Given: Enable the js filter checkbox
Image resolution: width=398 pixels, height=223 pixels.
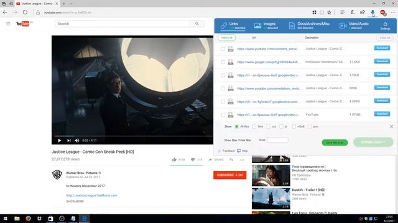Looking at the screenshot, I should pyautogui.click(x=281, y=126).
